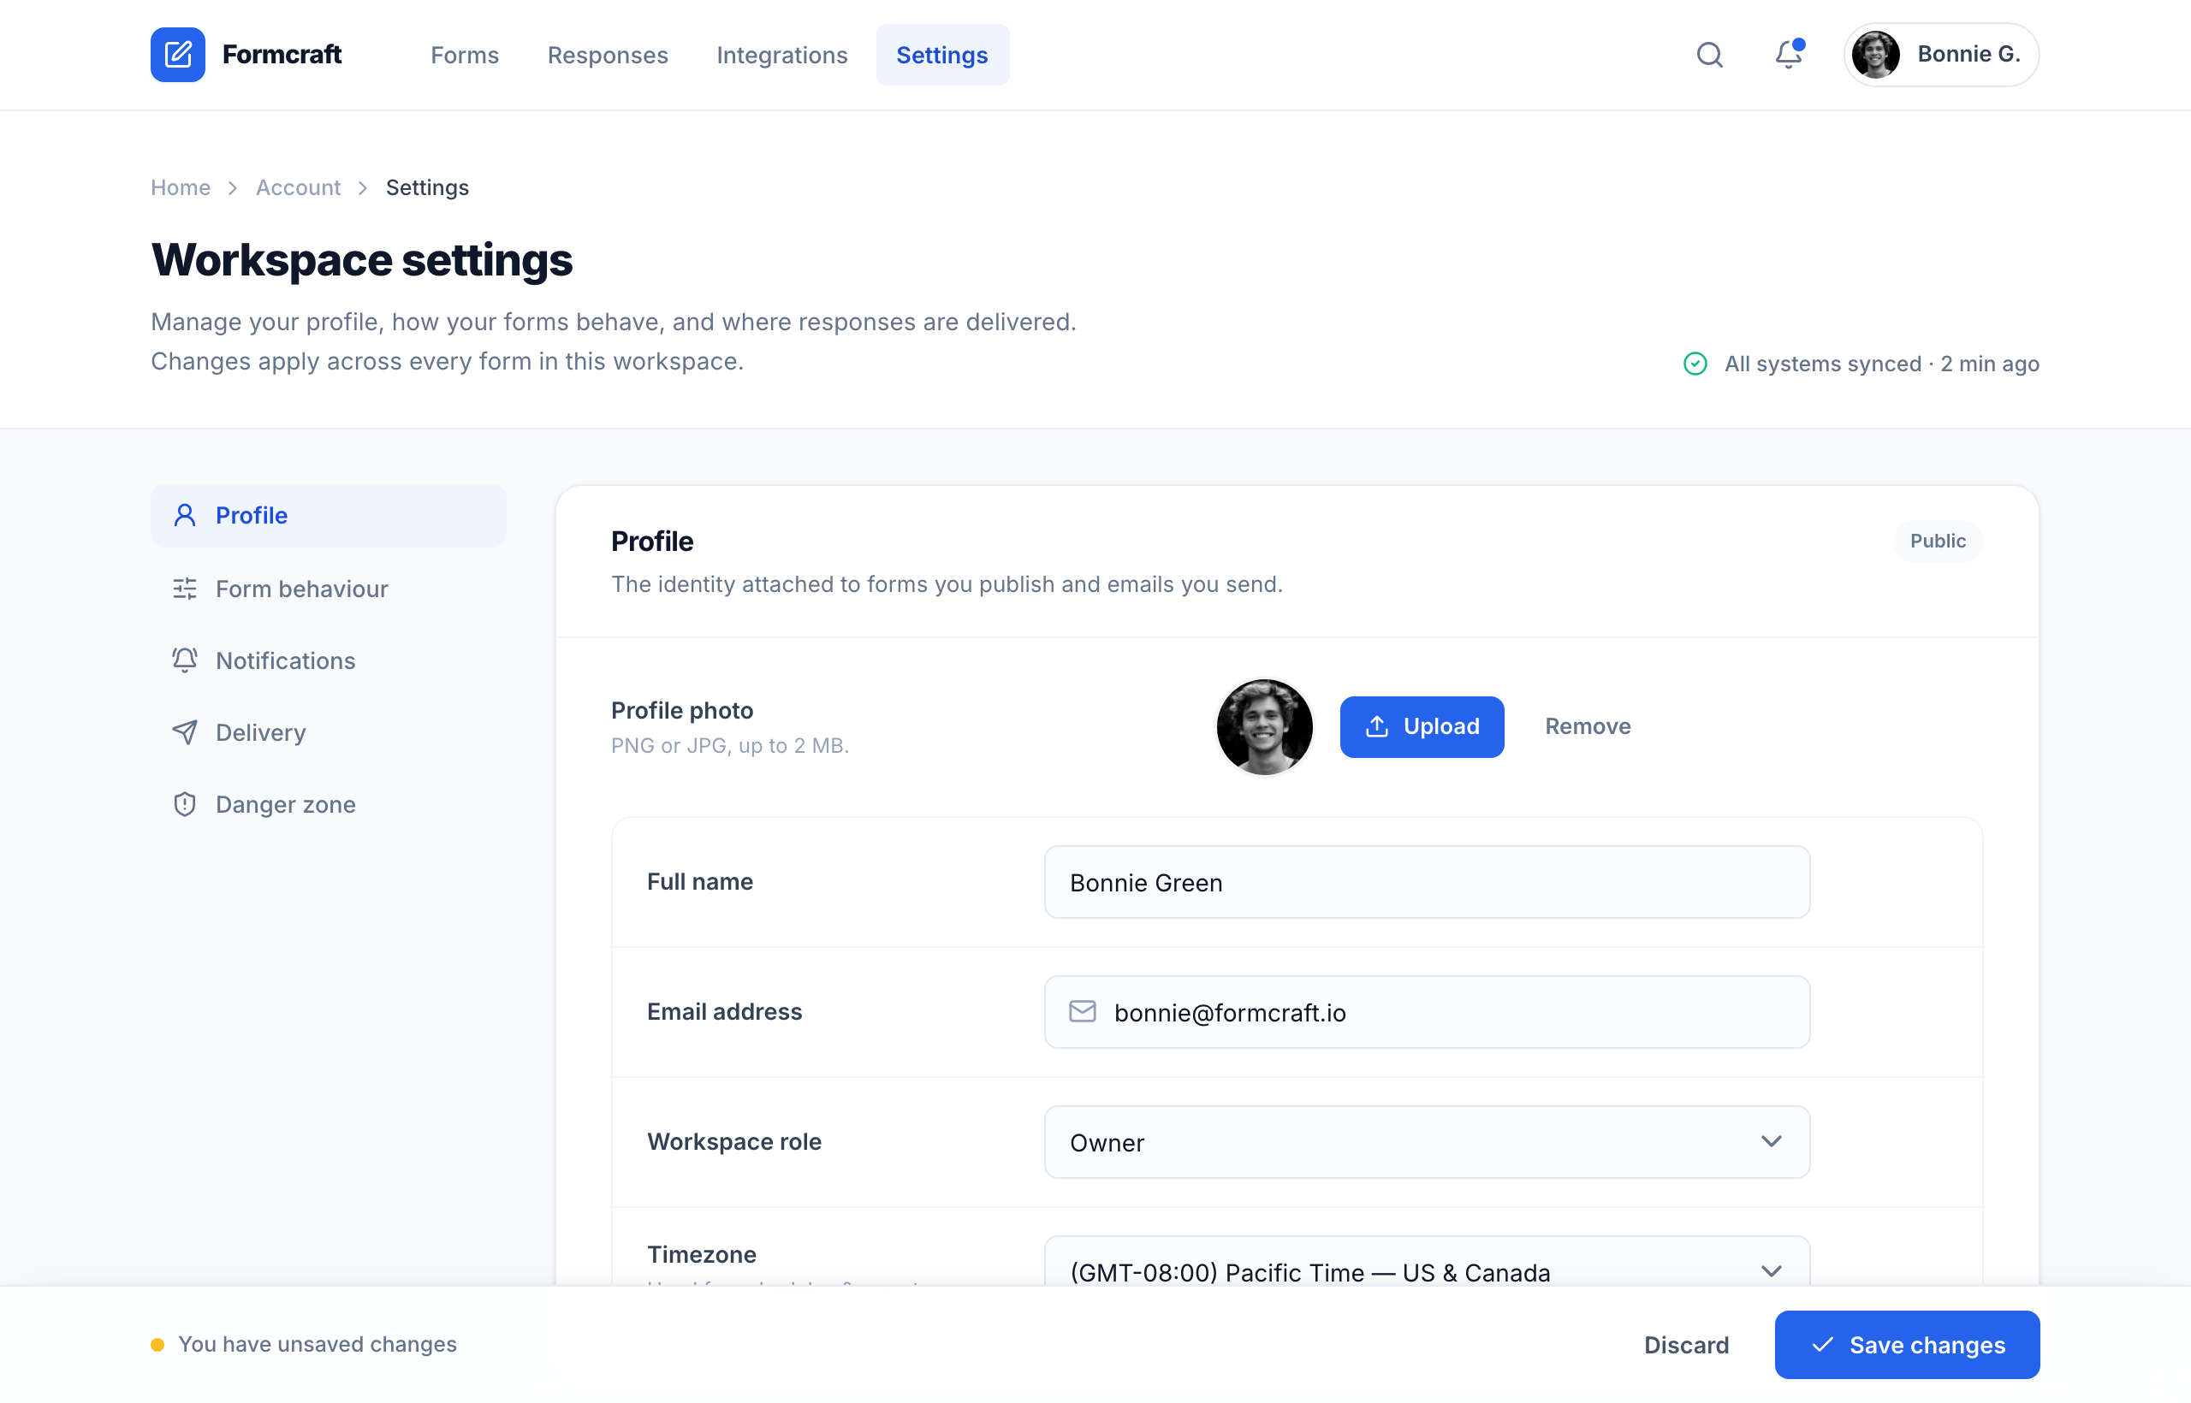Go to the Home breadcrumb link
Image resolution: width=2191 pixels, height=1403 pixels.
coord(181,187)
